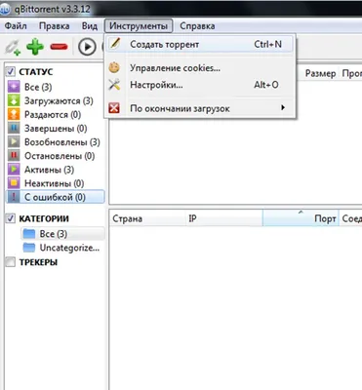This screenshot has width=362, height=390.
Task: Click the red minus delete torrent icon
Action: 59,47
